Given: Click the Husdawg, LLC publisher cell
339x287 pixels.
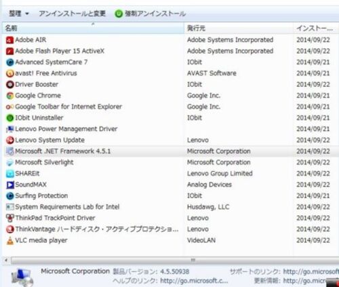Looking at the screenshot, I should [208, 207].
